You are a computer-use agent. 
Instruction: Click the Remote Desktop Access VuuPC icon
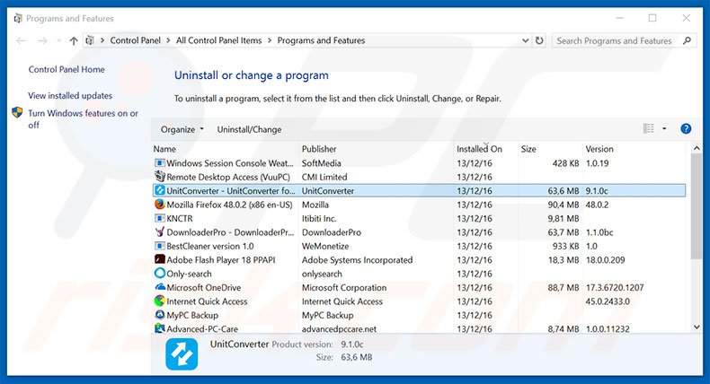159,177
